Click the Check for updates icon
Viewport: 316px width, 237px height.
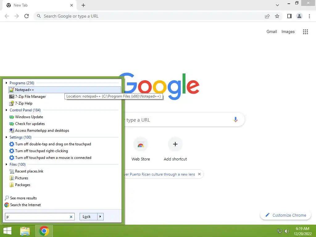point(12,124)
